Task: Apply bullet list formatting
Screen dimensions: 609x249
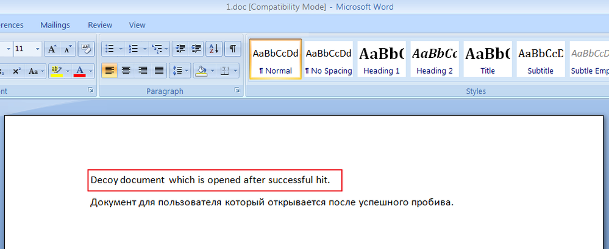Action: pyautogui.click(x=108, y=49)
